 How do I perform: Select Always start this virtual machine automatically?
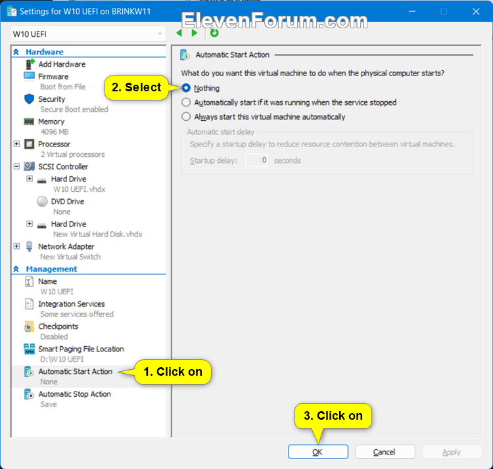click(186, 117)
